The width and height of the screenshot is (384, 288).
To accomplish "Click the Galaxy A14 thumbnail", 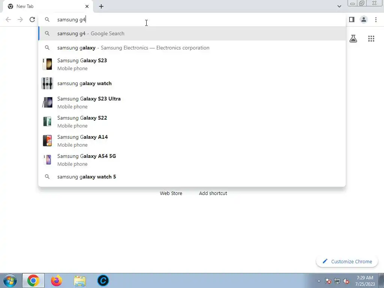I will tap(47, 141).
